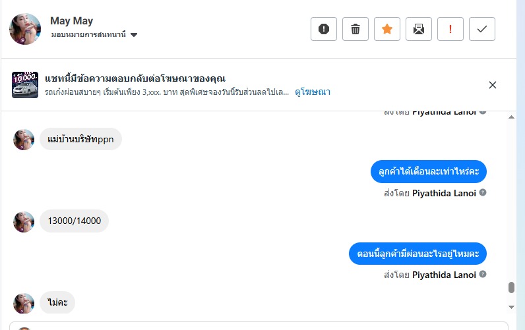The width and height of the screenshot is (525, 330).
Task: Delete conversation using the trash icon
Action: (x=355, y=29)
